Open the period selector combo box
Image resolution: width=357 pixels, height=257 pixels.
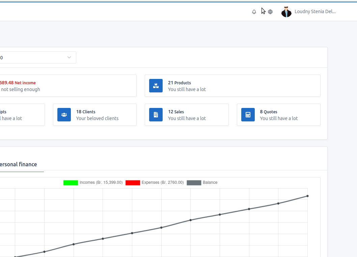34,57
